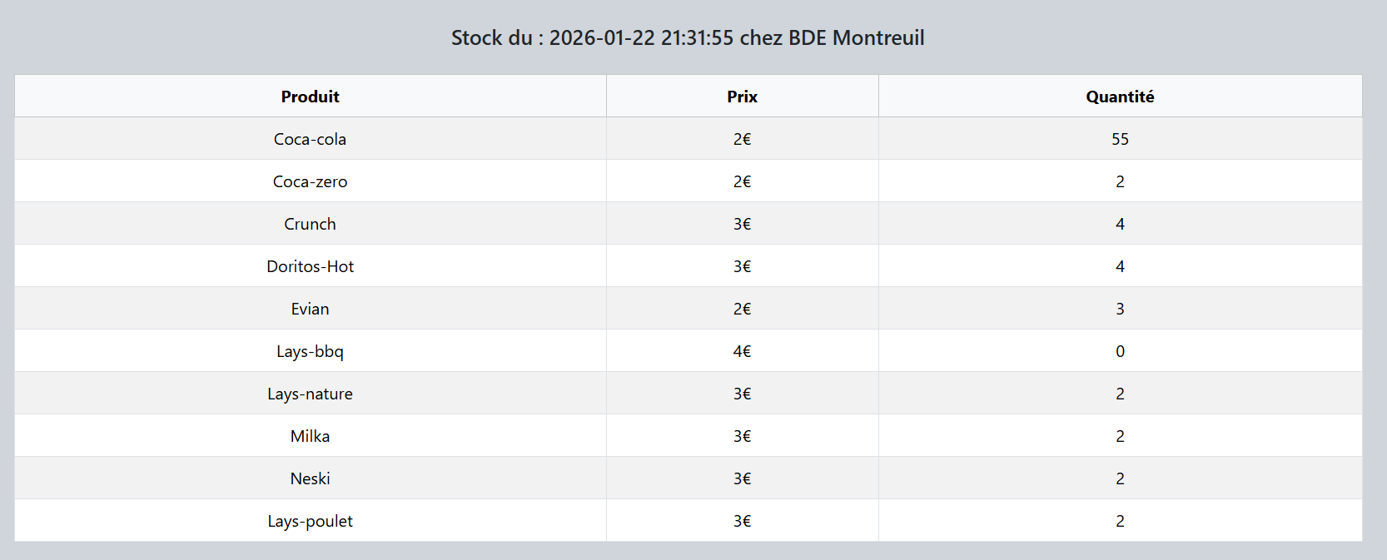The height and width of the screenshot is (560, 1387).
Task: Click the Lays-poulet product name
Action: 310,521
